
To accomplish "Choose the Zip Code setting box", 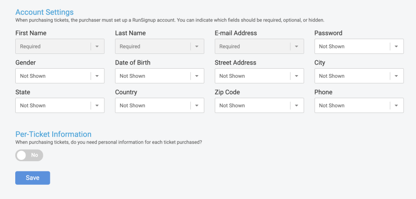I will (259, 105).
